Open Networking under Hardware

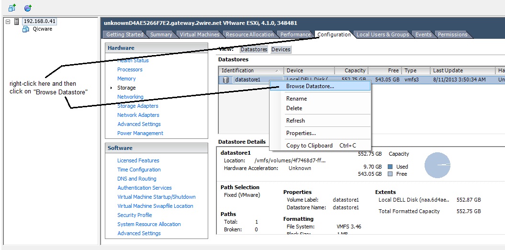pos(130,97)
